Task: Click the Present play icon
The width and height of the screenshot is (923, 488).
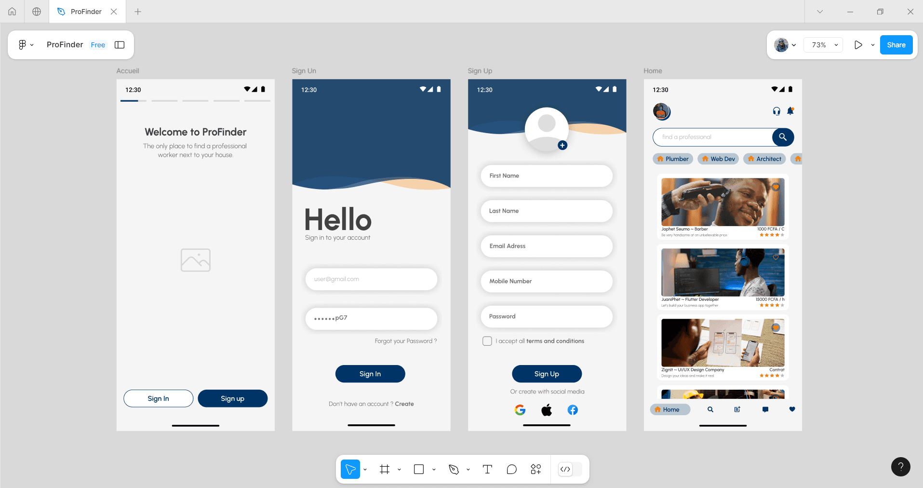Action: 858,45
